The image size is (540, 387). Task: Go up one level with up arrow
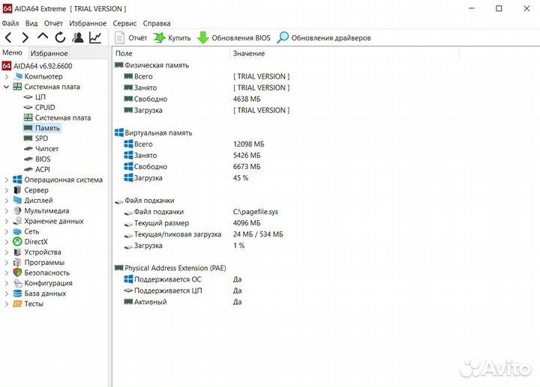tap(43, 37)
